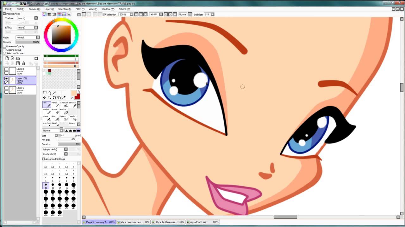Select the Water brush tool
The width and height of the screenshot is (405, 227).
click(47, 119)
